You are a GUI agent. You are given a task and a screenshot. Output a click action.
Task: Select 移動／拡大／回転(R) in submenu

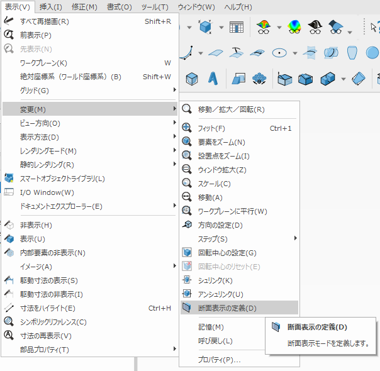pos(240,109)
